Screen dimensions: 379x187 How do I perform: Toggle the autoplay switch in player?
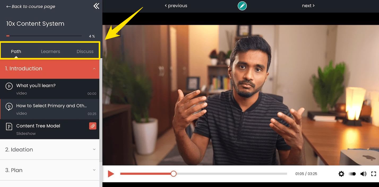(352, 174)
